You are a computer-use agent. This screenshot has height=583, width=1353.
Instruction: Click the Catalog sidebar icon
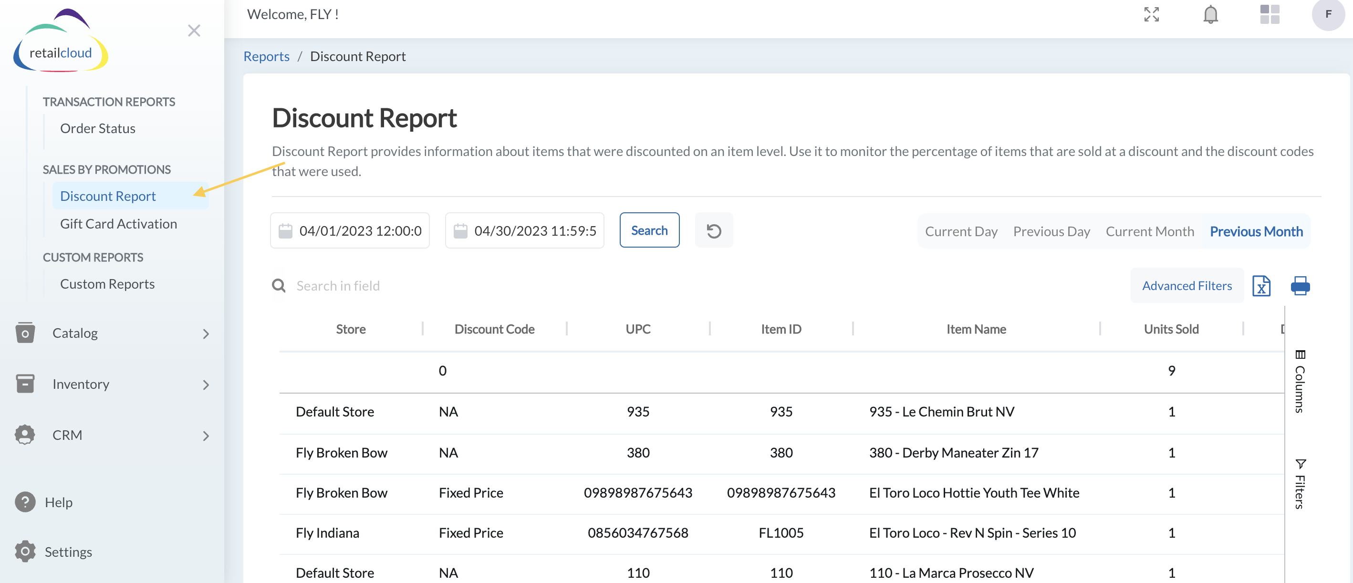(x=25, y=333)
